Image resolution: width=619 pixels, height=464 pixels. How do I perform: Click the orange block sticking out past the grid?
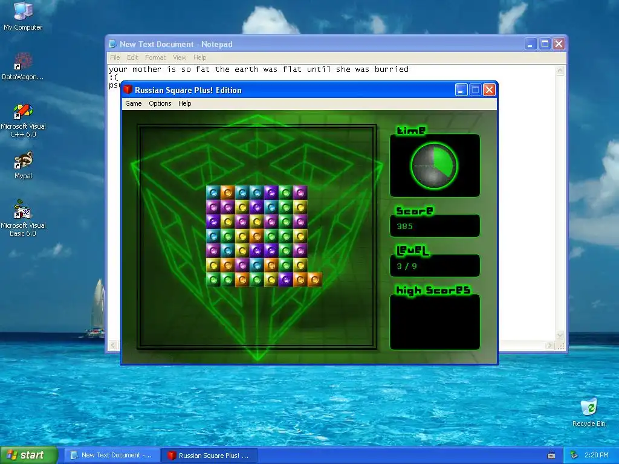tap(314, 280)
